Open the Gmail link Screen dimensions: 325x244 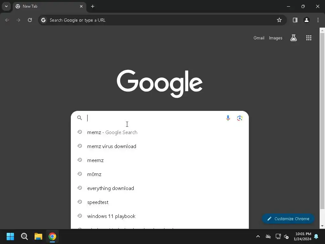pyautogui.click(x=259, y=38)
